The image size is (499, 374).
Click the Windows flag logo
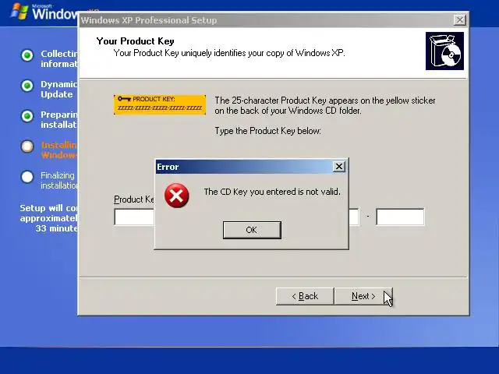pyautogui.click(x=19, y=12)
